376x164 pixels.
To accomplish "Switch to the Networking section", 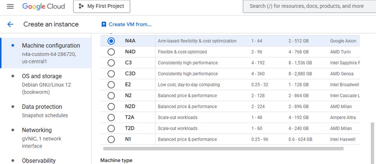I will click(x=37, y=130).
